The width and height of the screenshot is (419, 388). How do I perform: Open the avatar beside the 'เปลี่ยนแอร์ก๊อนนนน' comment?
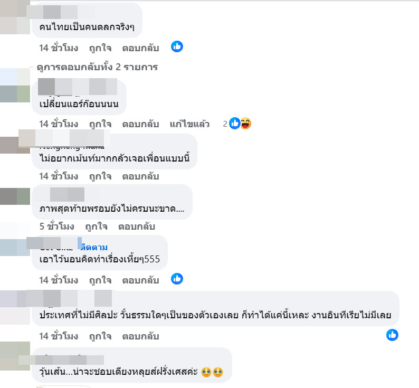coord(15,86)
